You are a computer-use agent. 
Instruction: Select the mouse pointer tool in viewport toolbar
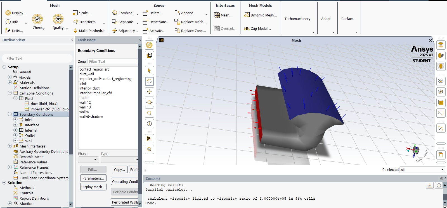(x=149, y=71)
